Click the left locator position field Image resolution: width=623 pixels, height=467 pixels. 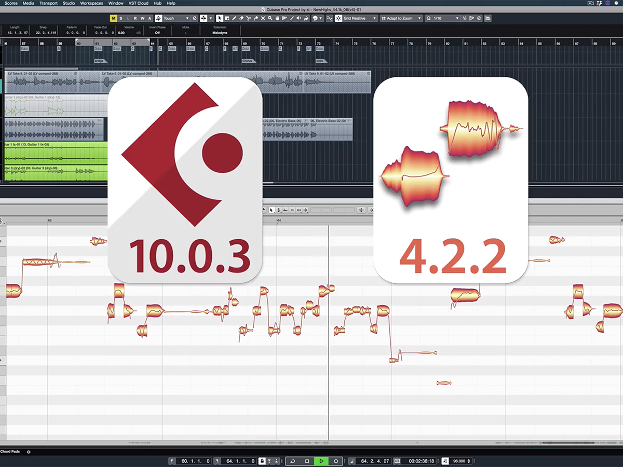[x=195, y=461]
